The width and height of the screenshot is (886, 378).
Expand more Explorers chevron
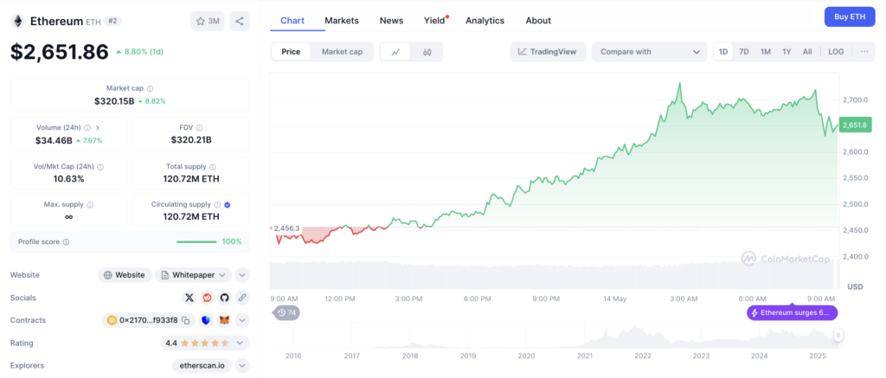click(242, 366)
